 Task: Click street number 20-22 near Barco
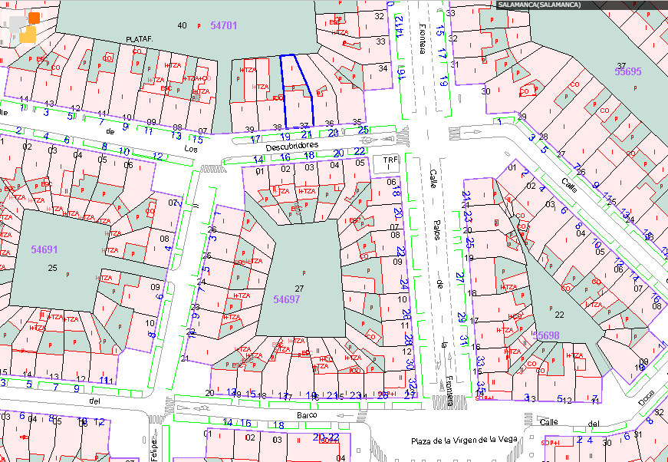326,437
